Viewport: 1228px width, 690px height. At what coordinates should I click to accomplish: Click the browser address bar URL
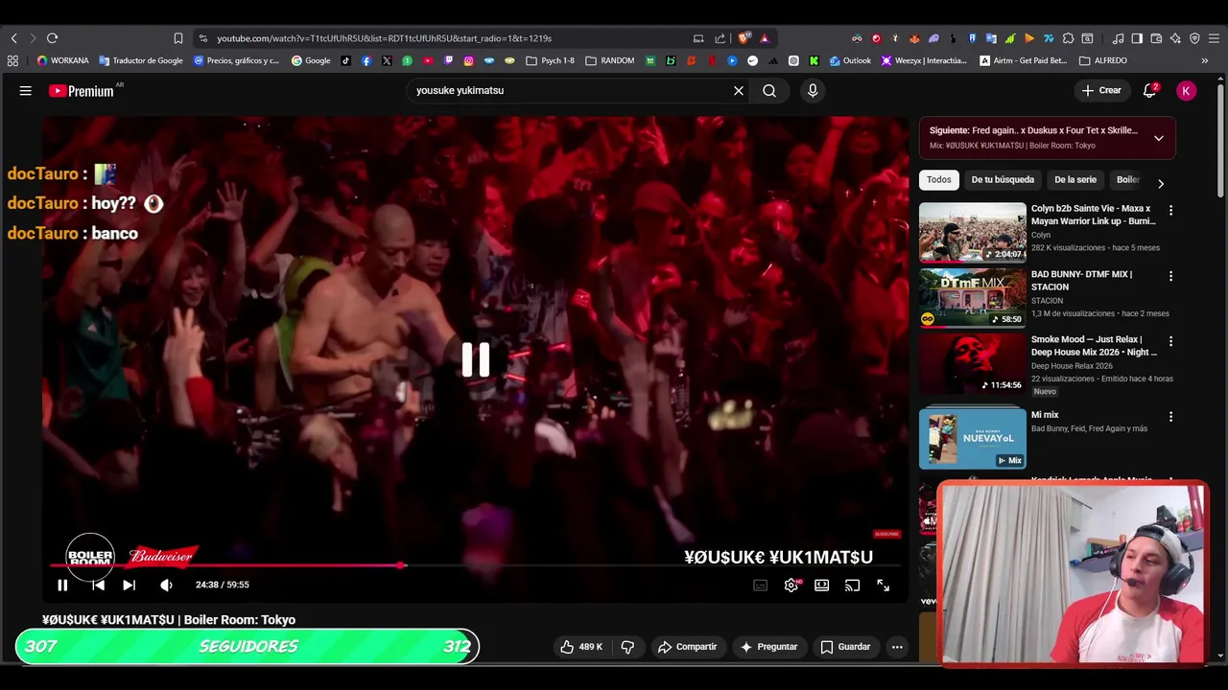(x=384, y=38)
